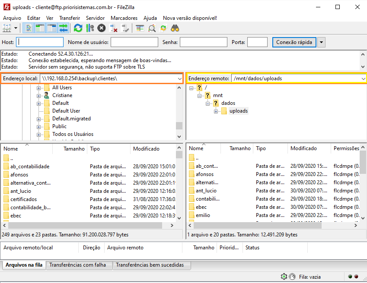Click the question-mark folder icon next to dados
The height and width of the screenshot is (283, 367).
point(216,103)
